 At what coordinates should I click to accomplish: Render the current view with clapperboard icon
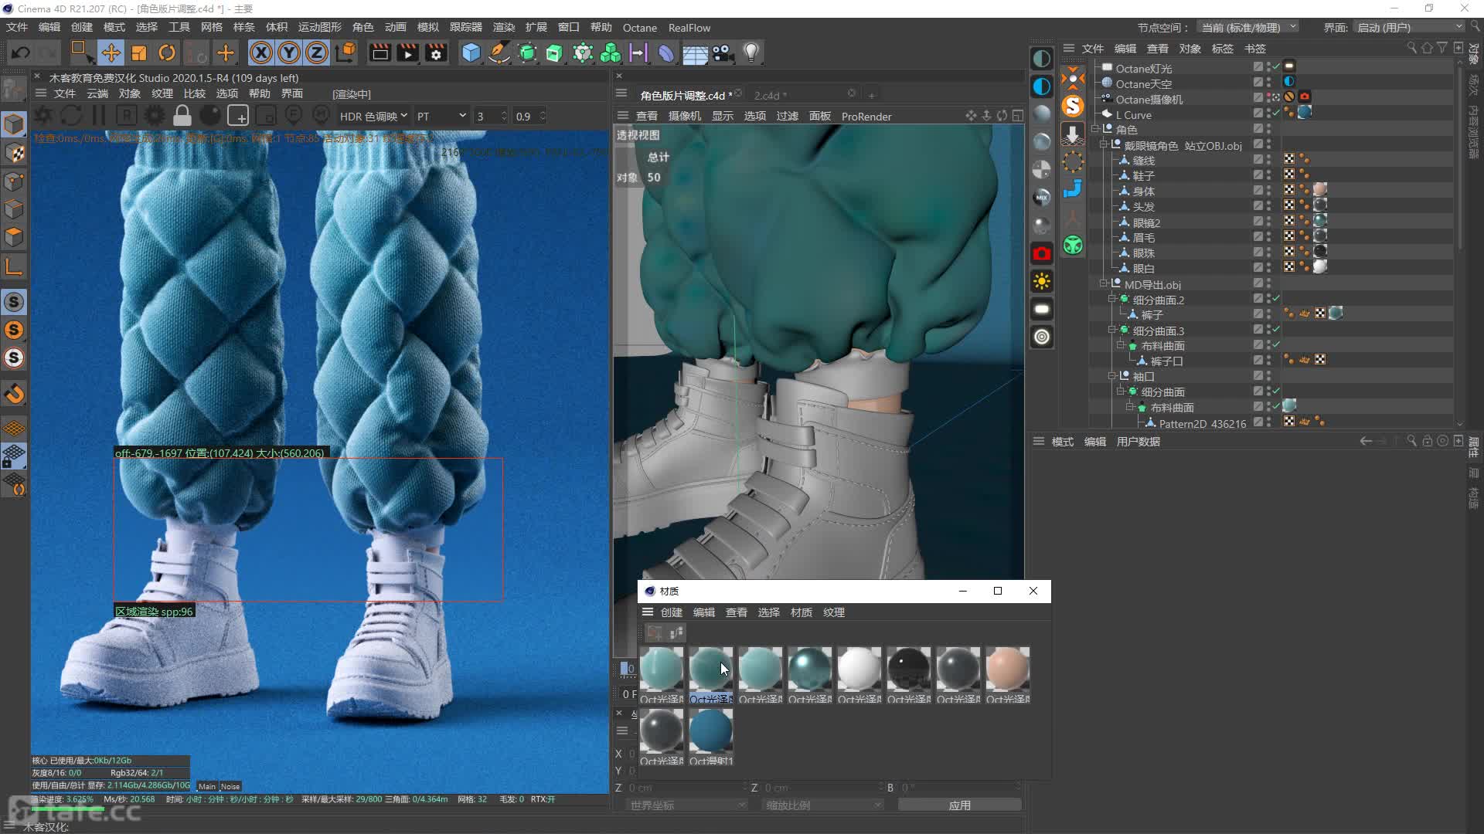[380, 53]
